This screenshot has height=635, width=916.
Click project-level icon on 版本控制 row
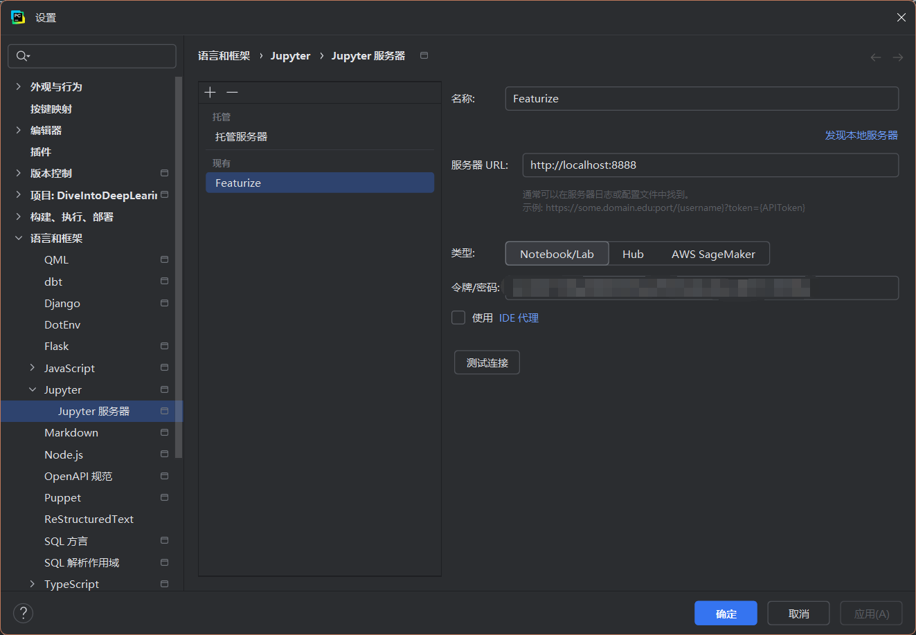(164, 173)
